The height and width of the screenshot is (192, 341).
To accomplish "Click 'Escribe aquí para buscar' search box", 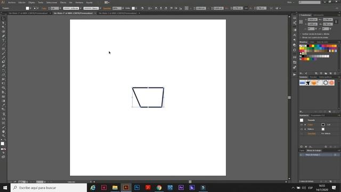I will (x=48, y=188).
